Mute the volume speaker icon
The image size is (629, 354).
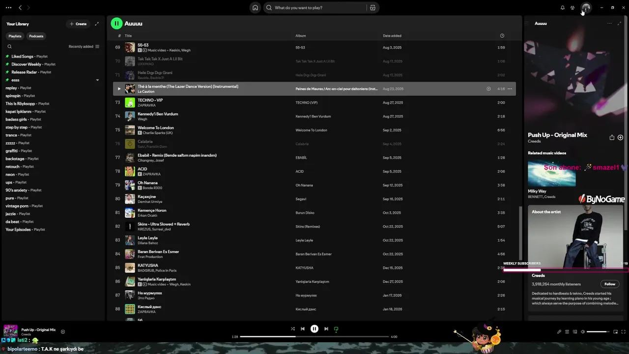click(x=583, y=332)
